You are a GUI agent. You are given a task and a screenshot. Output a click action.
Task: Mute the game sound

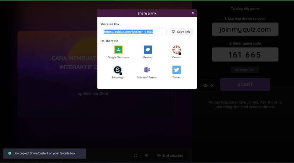point(146,155)
